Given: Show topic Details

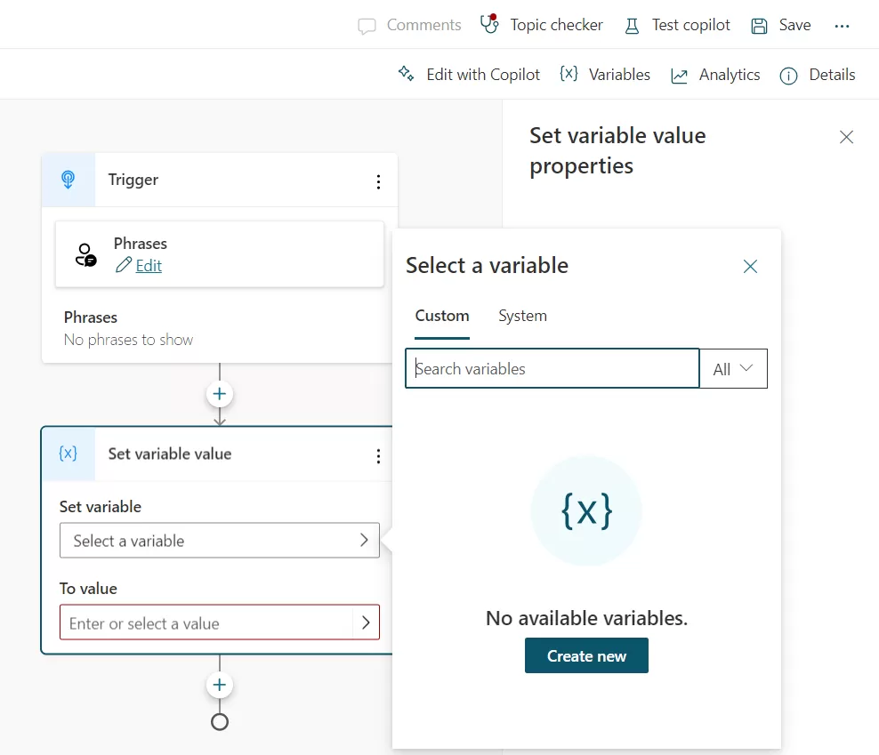Looking at the screenshot, I should coord(817,75).
